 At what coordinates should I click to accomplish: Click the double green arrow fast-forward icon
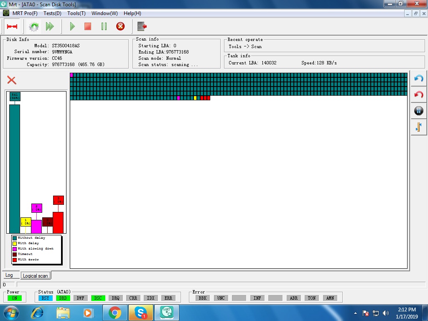click(x=50, y=26)
